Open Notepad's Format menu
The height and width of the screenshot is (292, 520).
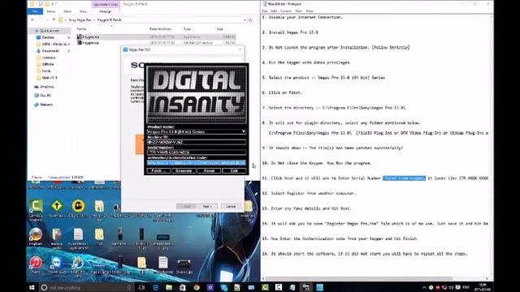pos(286,11)
